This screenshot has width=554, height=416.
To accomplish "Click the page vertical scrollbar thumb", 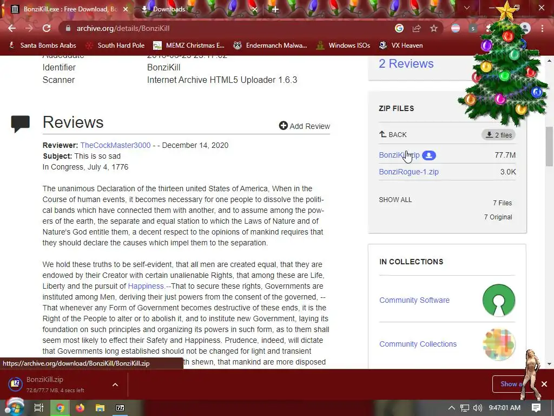I will (x=549, y=146).
